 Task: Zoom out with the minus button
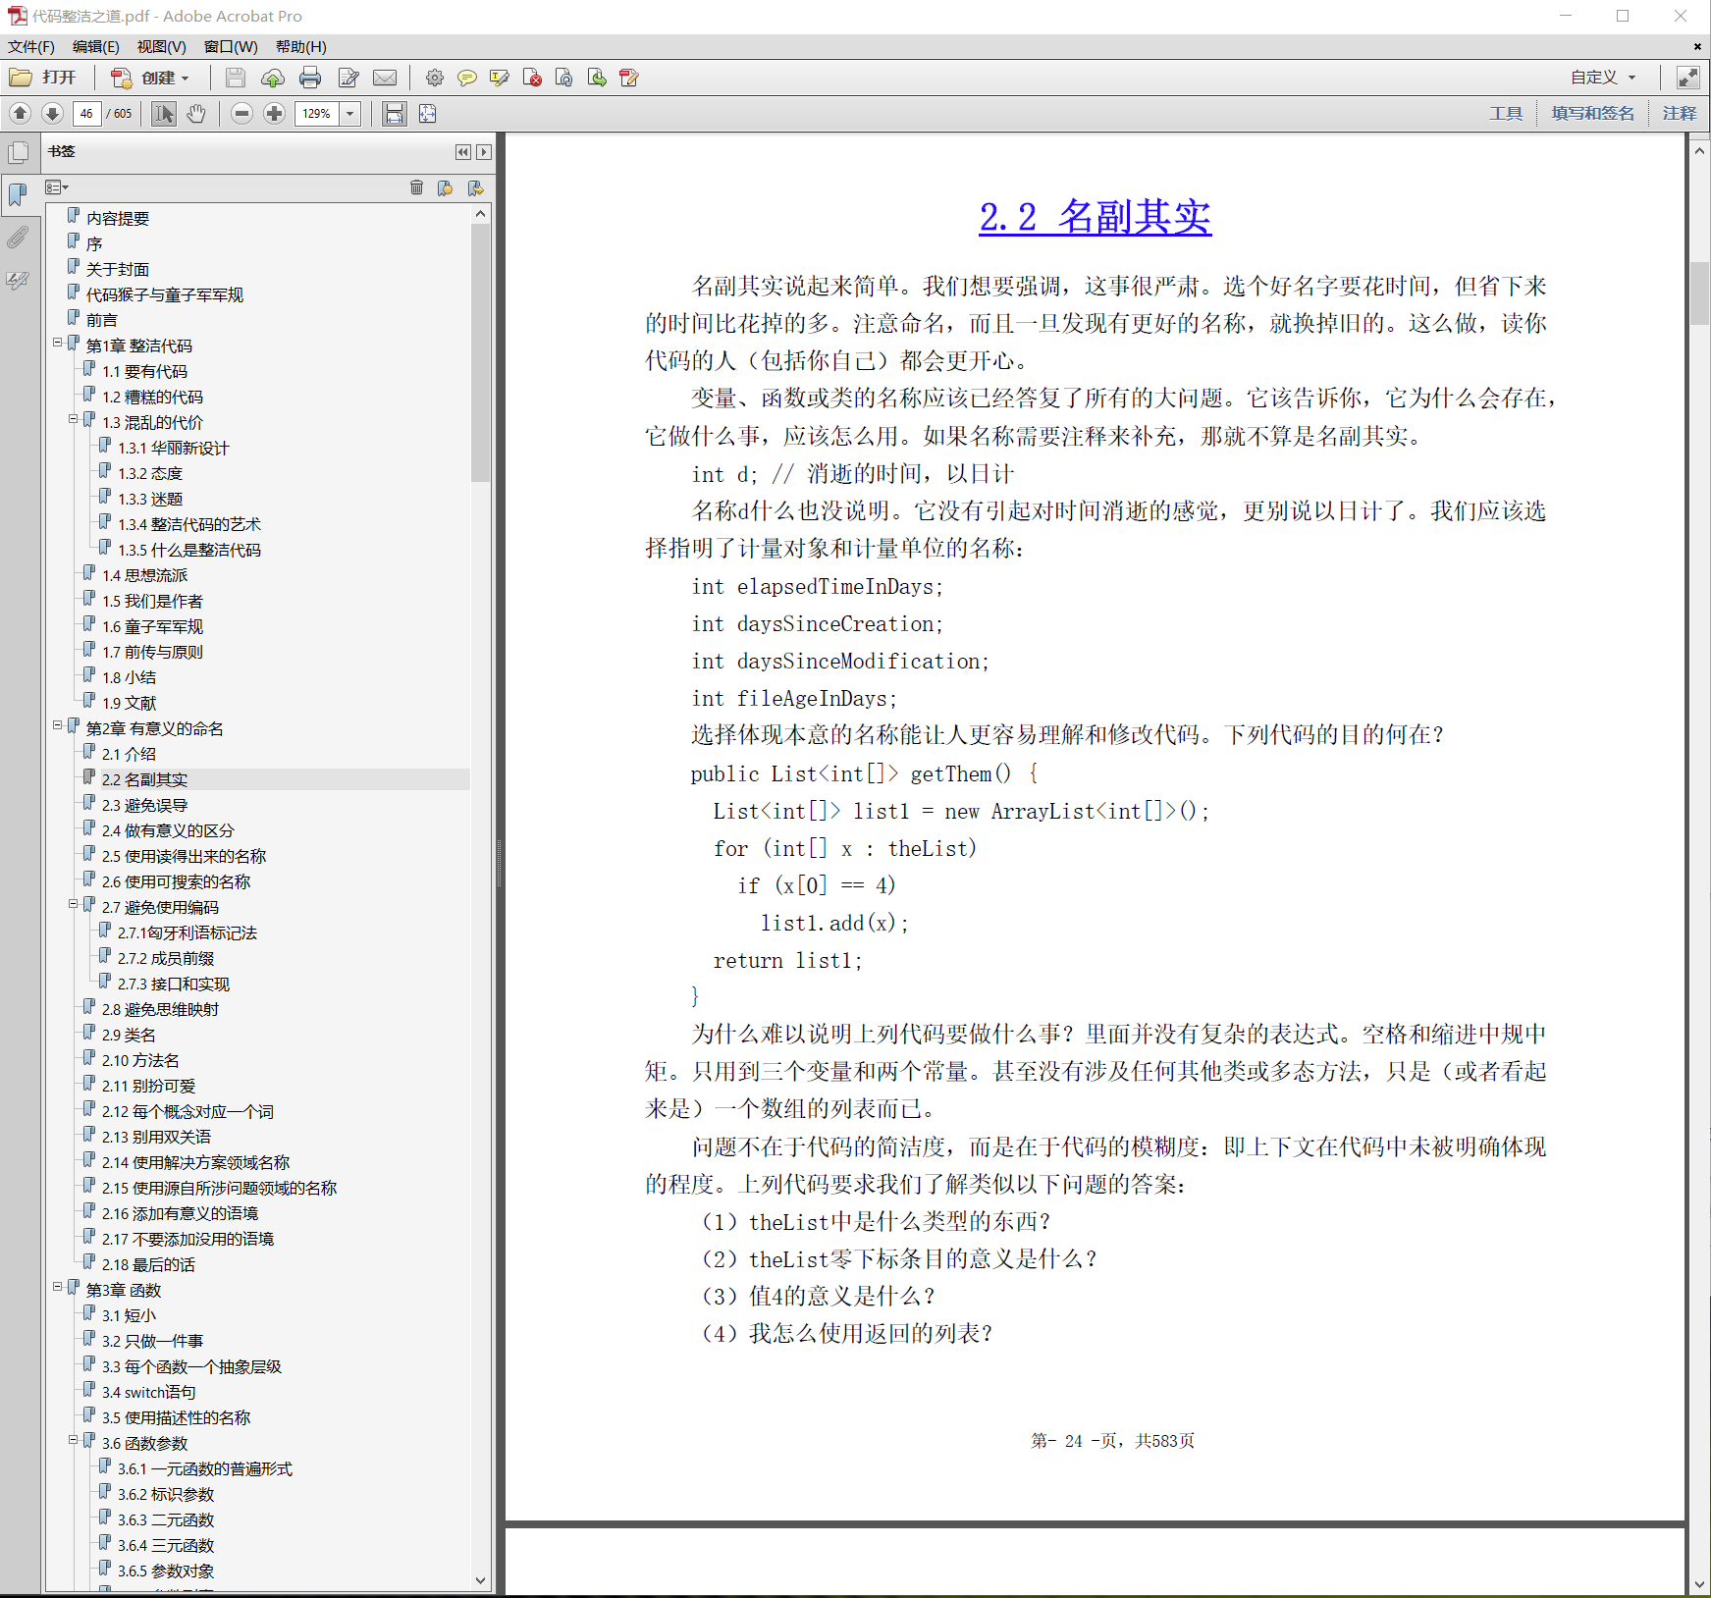(241, 114)
